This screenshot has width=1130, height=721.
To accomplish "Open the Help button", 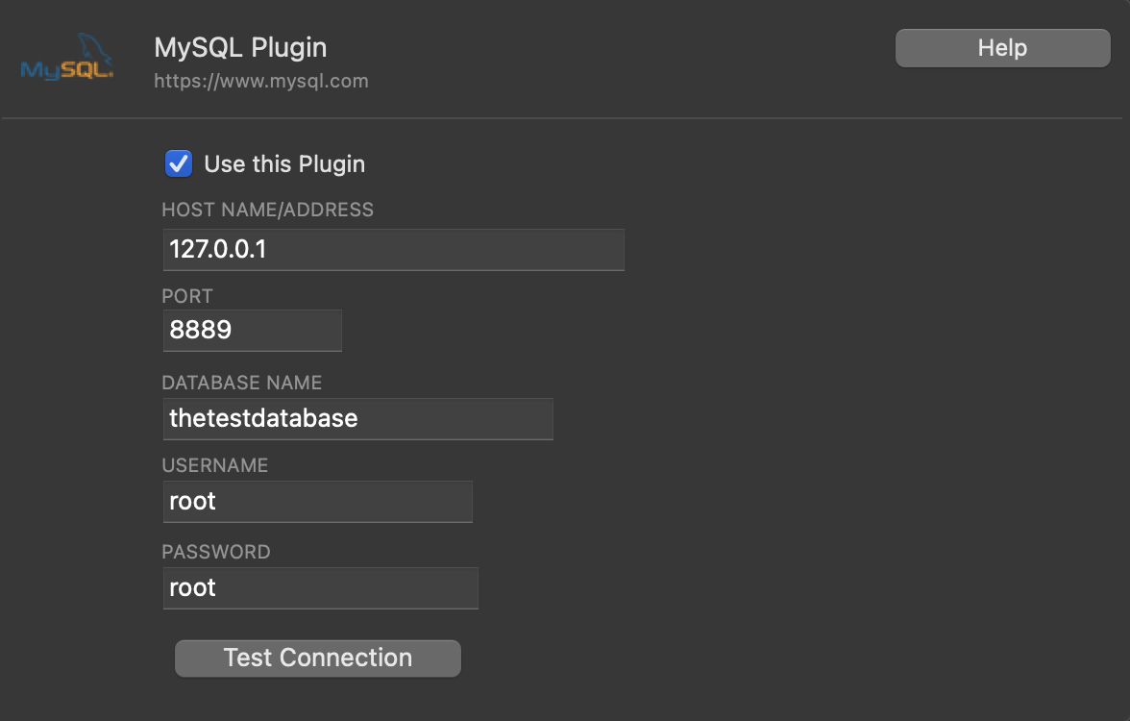I will coord(1002,48).
